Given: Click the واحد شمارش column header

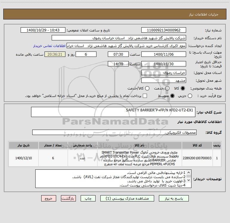Looking at the screenshot, I should [x=82, y=145].
